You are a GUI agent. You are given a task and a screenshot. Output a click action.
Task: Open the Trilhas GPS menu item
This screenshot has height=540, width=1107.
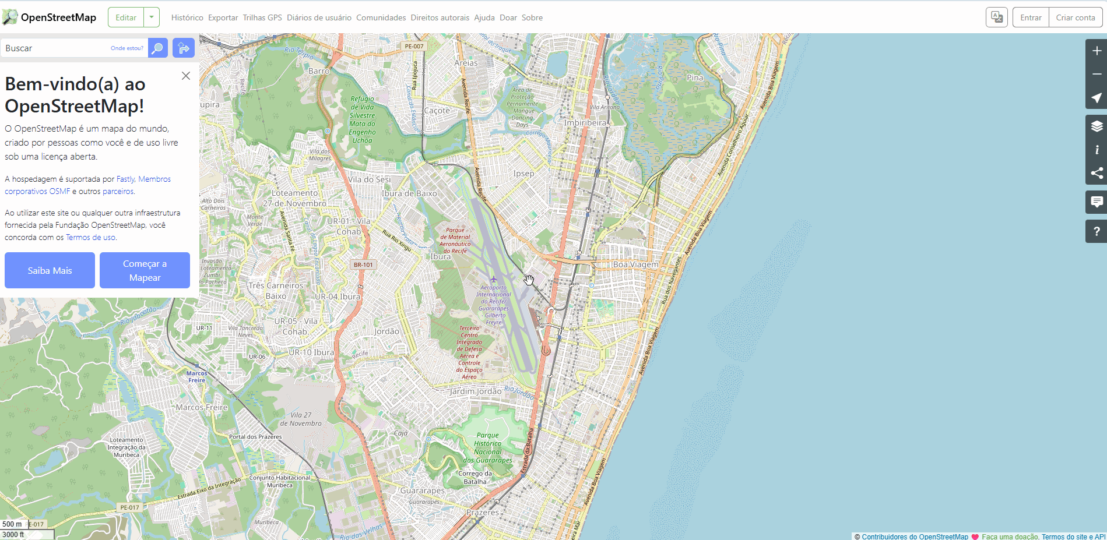(x=262, y=17)
